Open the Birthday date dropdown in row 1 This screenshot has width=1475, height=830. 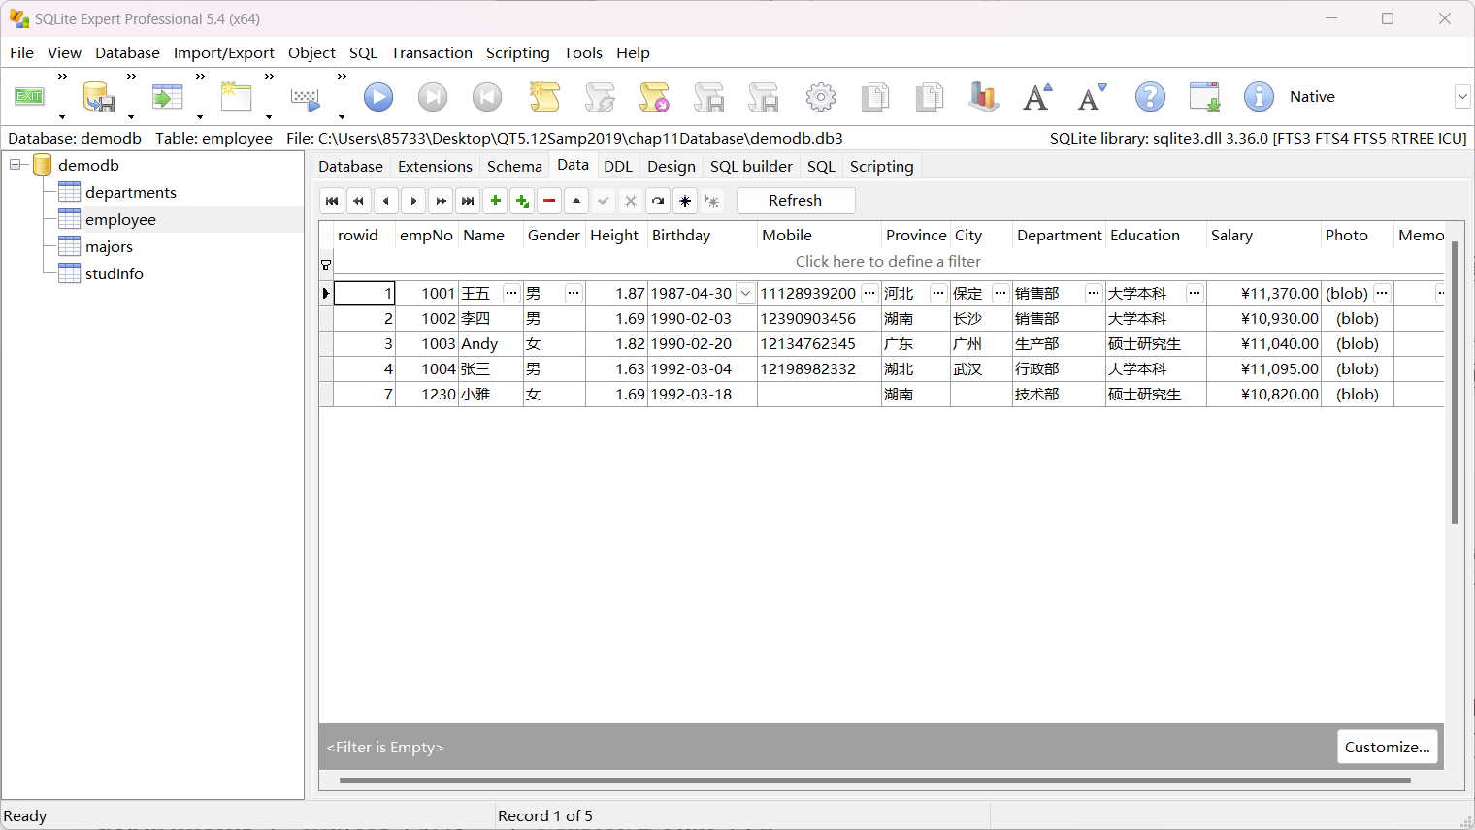(x=745, y=293)
